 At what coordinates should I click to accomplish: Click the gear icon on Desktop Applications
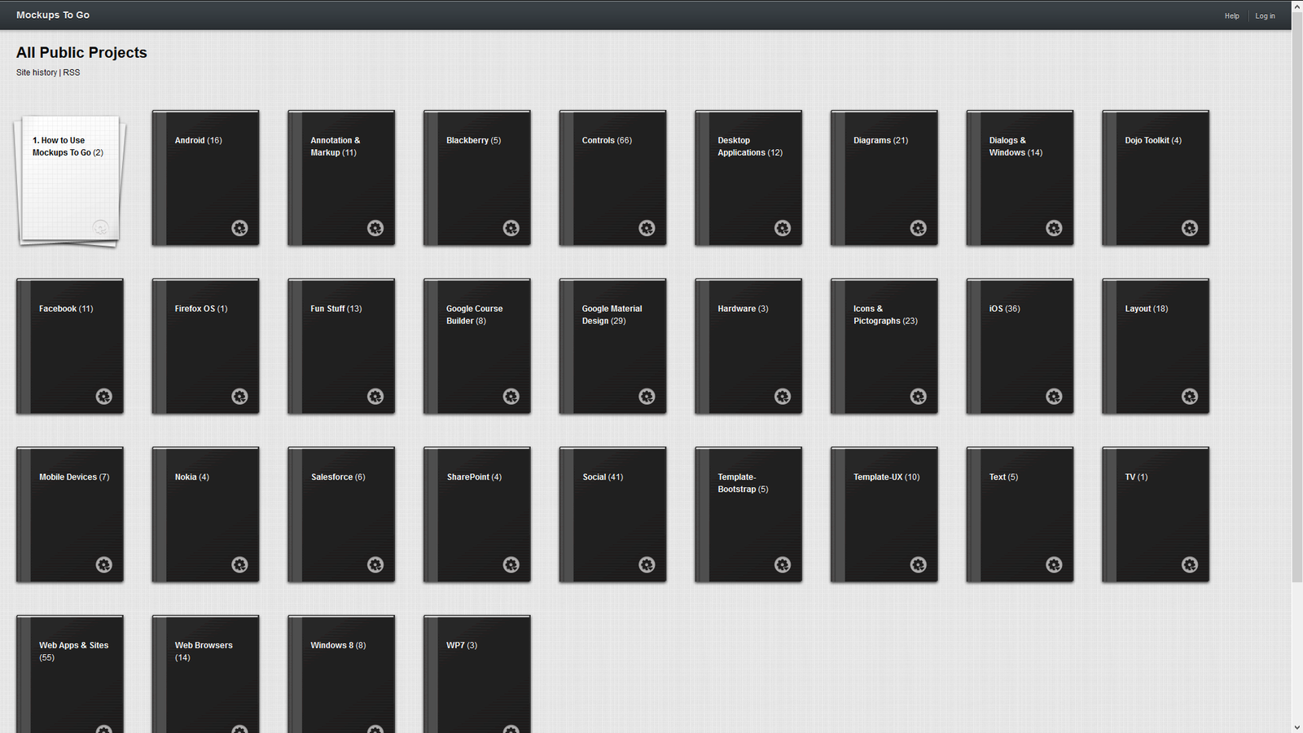[783, 228]
